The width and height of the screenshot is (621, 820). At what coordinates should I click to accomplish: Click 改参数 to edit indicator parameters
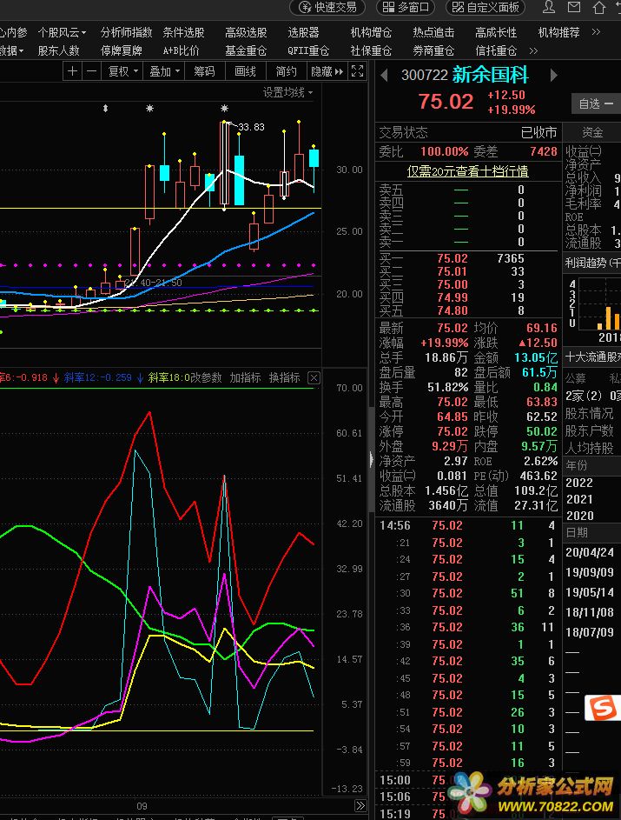(x=207, y=377)
